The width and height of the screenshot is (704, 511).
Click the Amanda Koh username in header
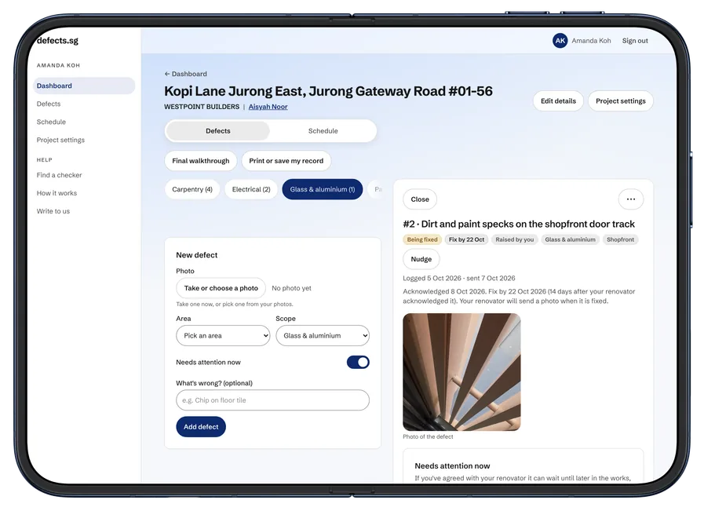click(591, 41)
